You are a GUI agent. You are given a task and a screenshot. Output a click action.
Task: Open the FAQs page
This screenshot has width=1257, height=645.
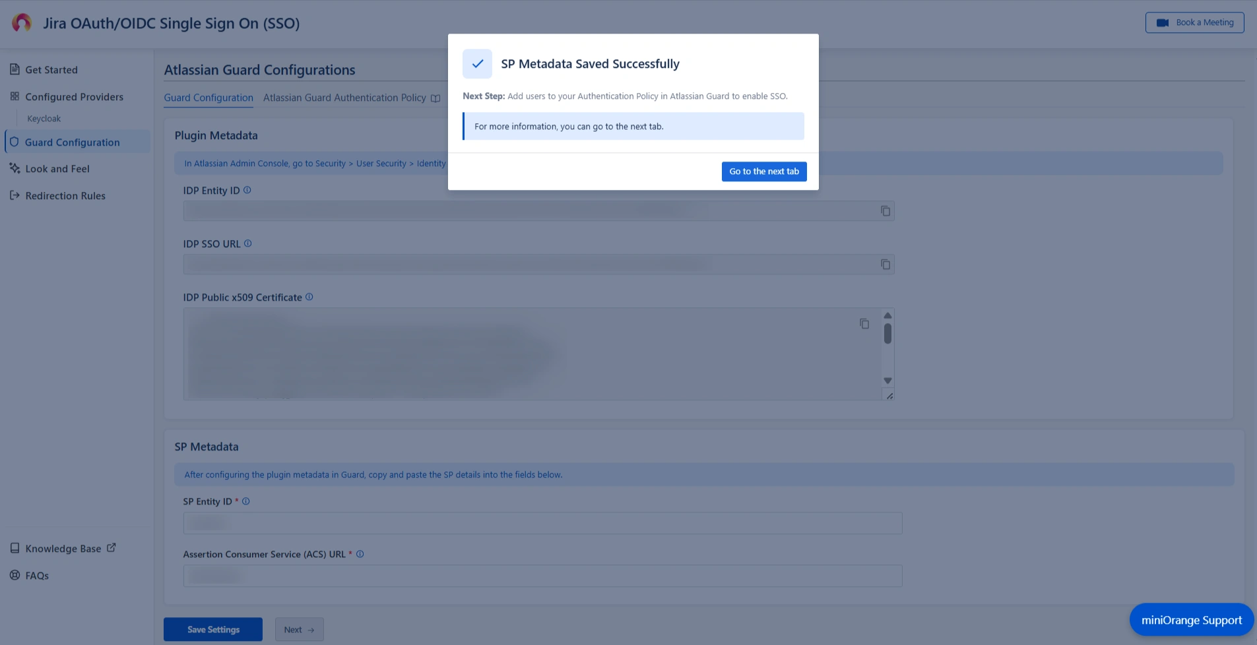(37, 576)
